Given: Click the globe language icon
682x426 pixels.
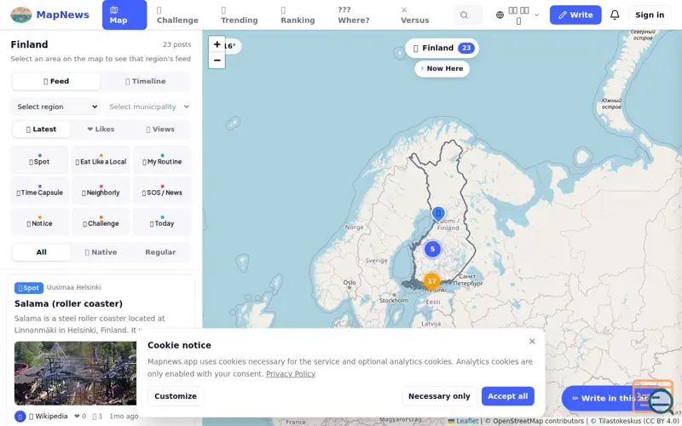Looking at the screenshot, I should 500,14.
